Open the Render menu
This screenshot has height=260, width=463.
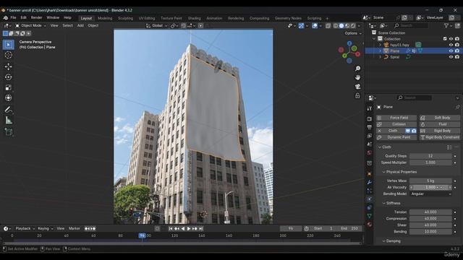point(36,17)
